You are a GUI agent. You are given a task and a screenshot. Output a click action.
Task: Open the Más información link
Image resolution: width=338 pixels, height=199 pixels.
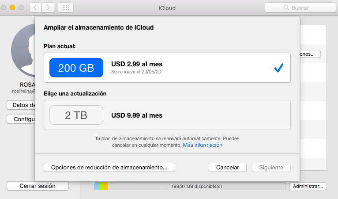203,145
